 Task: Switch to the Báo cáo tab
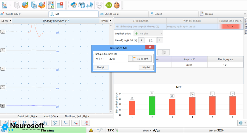tap(222, 14)
